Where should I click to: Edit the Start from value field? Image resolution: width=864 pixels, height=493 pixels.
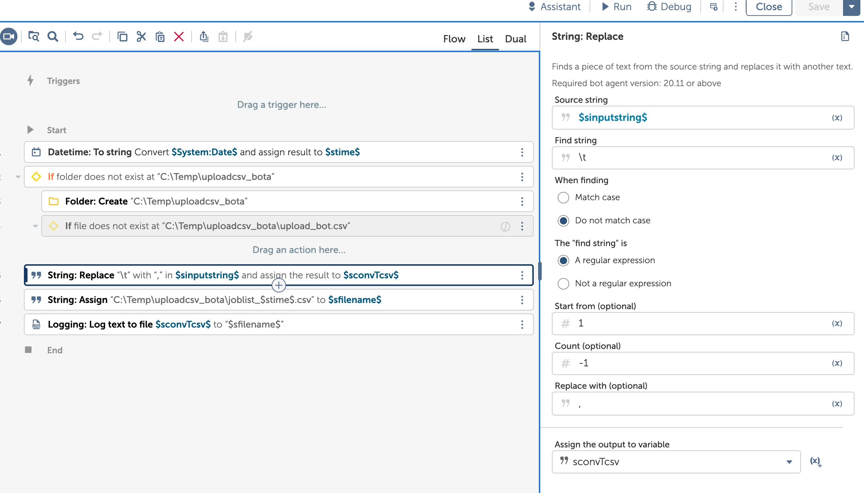pyautogui.click(x=703, y=323)
